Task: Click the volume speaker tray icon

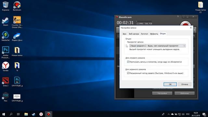Action: 183,114
